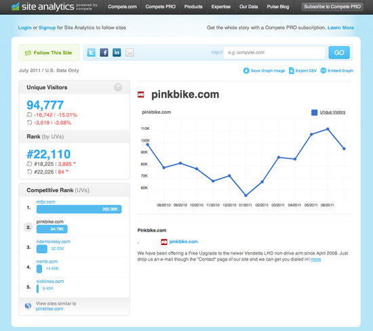This screenshot has height=331, width=373.
Task: Click the site URL input field
Action: point(275,53)
